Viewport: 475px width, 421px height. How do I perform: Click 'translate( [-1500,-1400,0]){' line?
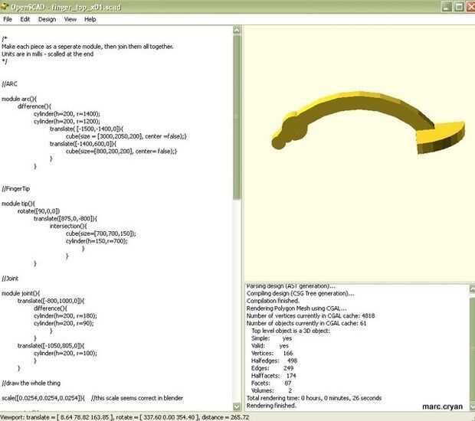[x=87, y=129]
